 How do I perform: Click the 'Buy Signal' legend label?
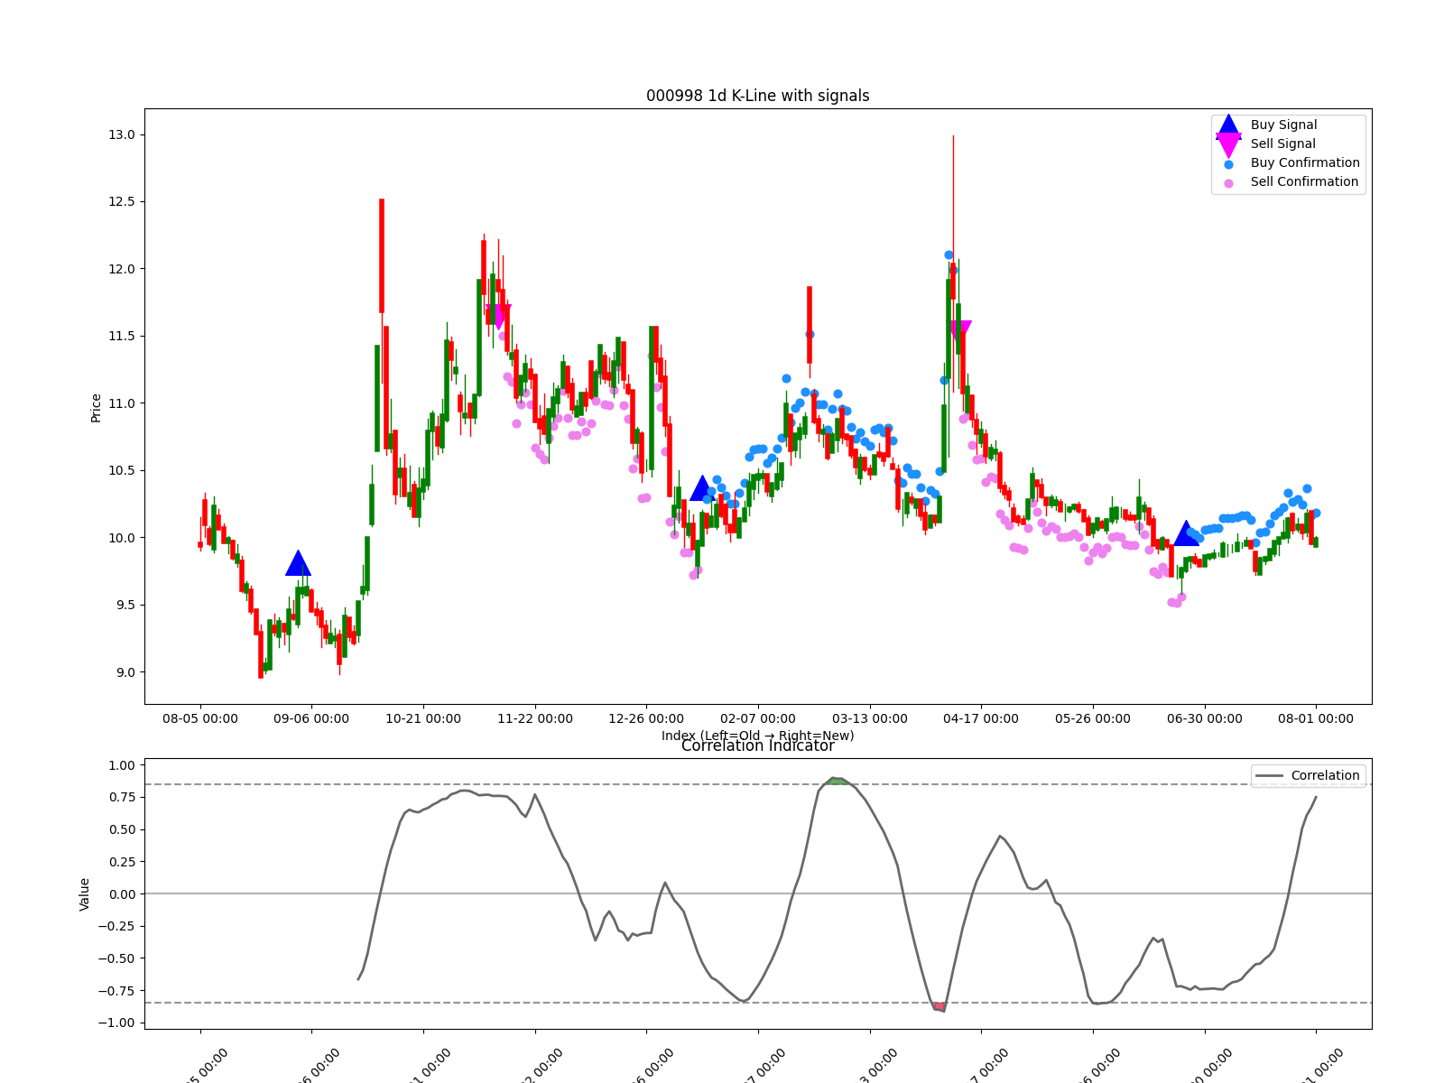[x=1283, y=125]
